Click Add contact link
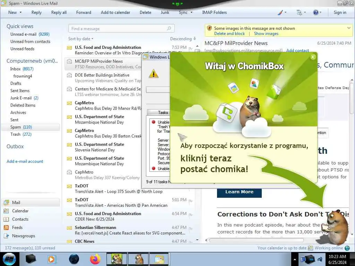This screenshot has height=266, width=355. 297,51
